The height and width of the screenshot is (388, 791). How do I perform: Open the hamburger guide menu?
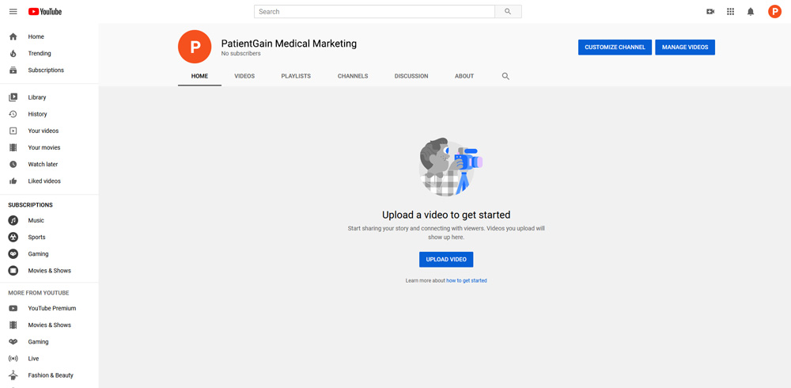pos(13,12)
